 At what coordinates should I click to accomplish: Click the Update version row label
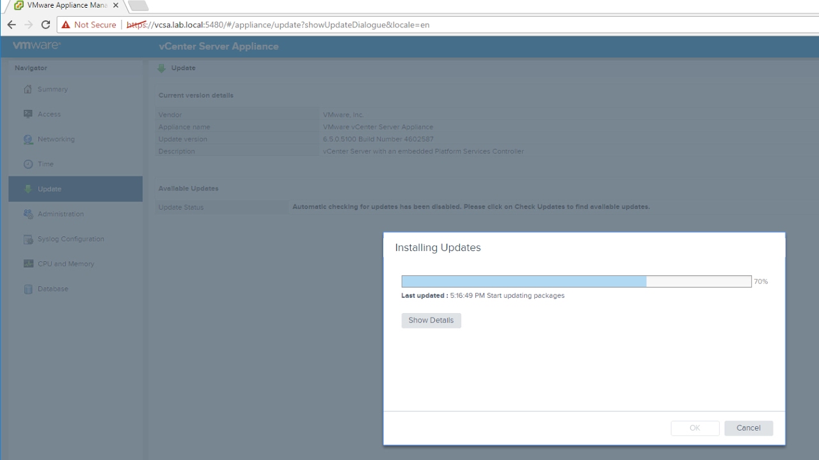(183, 139)
